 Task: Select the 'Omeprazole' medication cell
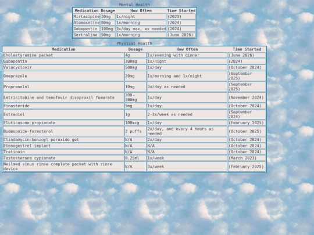click(x=63, y=76)
